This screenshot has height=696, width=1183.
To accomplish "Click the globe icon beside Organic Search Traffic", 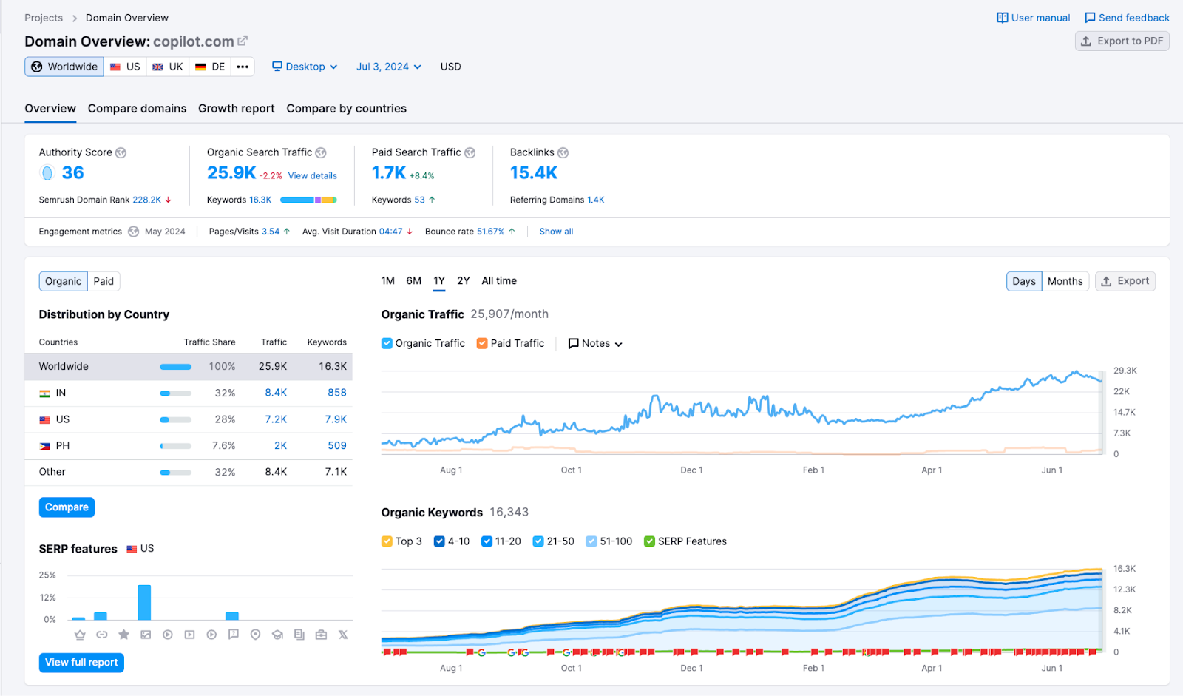I will (x=321, y=152).
